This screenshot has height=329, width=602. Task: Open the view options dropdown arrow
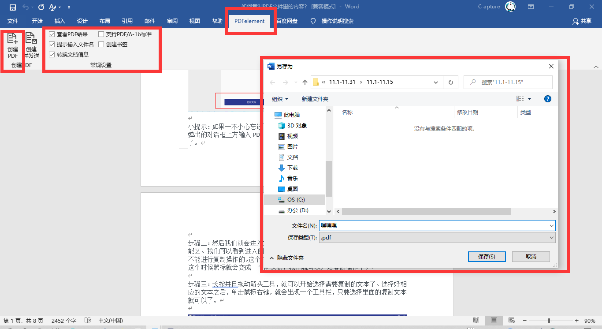(529, 99)
